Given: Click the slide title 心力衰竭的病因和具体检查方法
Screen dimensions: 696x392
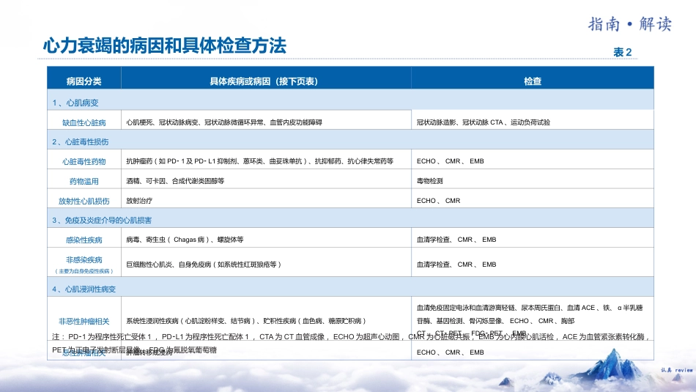Looking at the screenshot, I should point(165,45).
